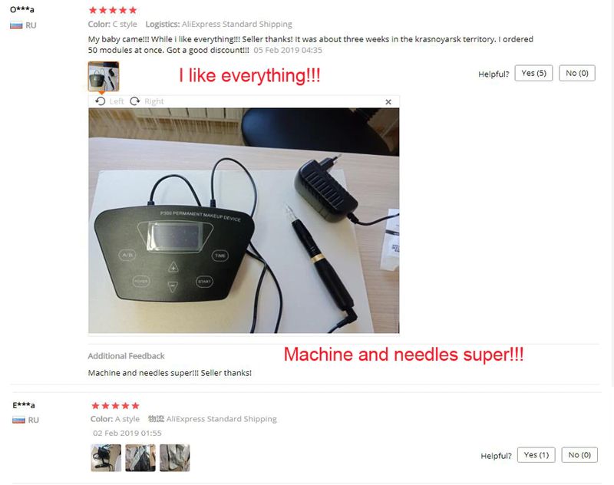Click the rotate Right icon
Screen dimensions: 614x485
tap(135, 101)
